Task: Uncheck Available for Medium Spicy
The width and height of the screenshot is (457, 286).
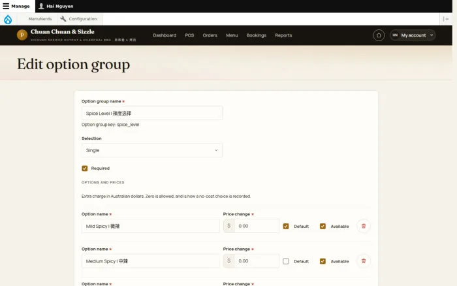Action: [323, 261]
